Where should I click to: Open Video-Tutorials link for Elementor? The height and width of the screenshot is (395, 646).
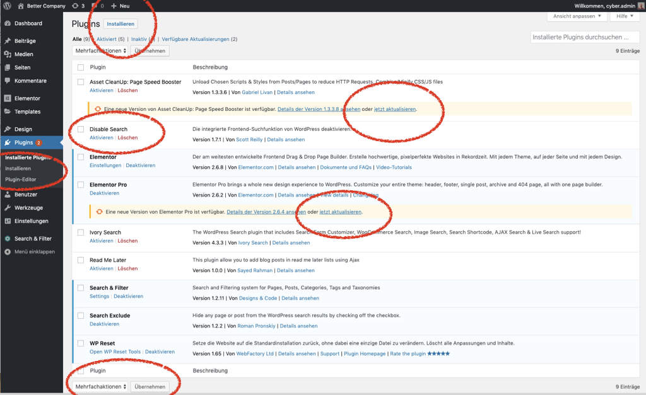tap(394, 168)
